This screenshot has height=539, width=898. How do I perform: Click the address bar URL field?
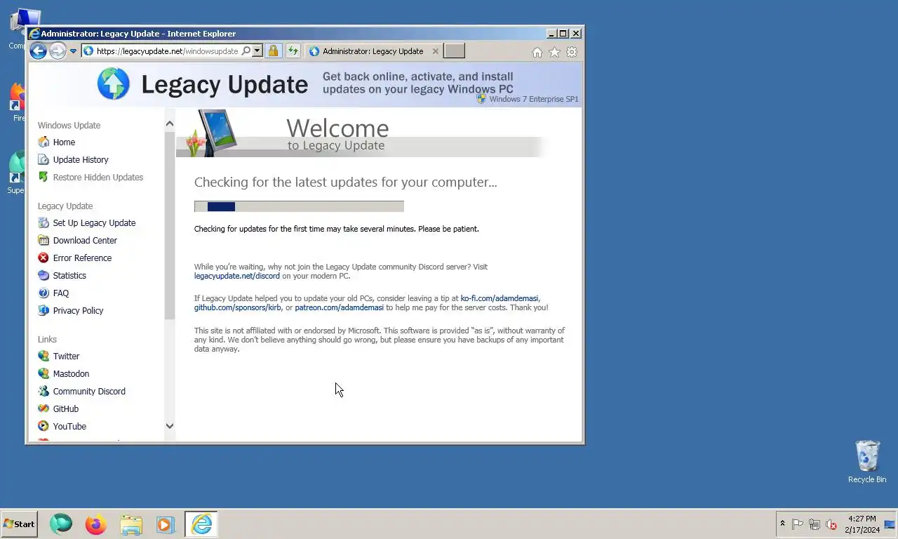pos(167,51)
